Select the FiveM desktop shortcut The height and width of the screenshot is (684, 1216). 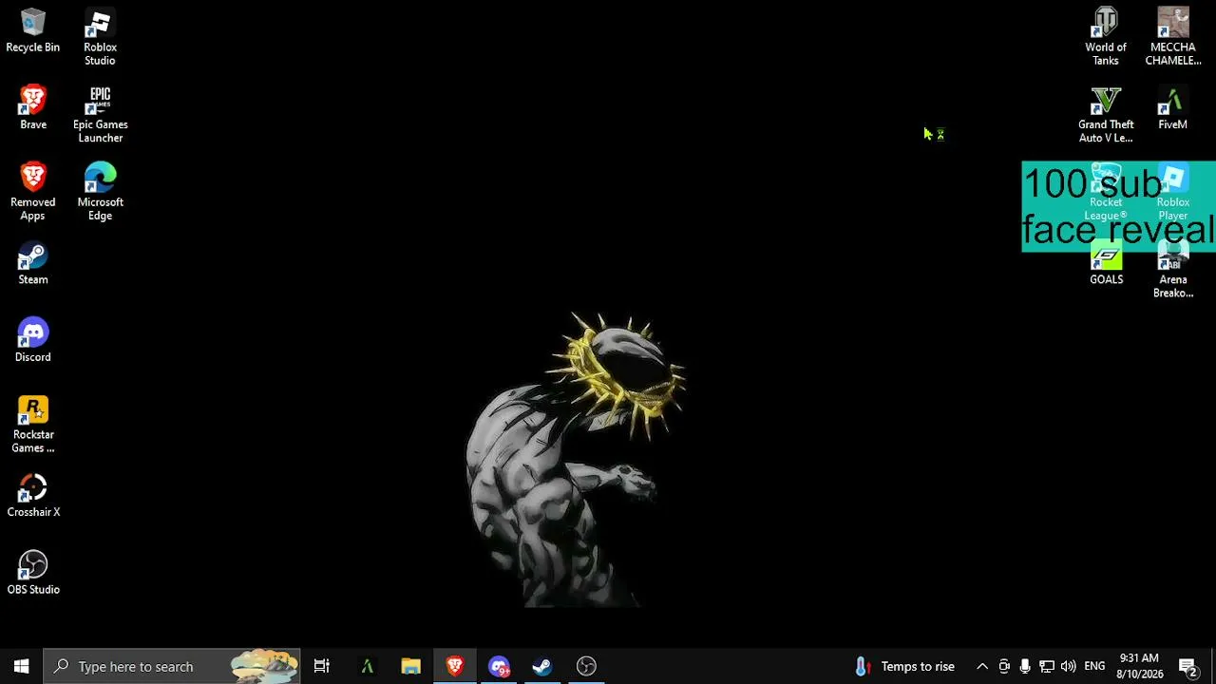coord(1173,108)
